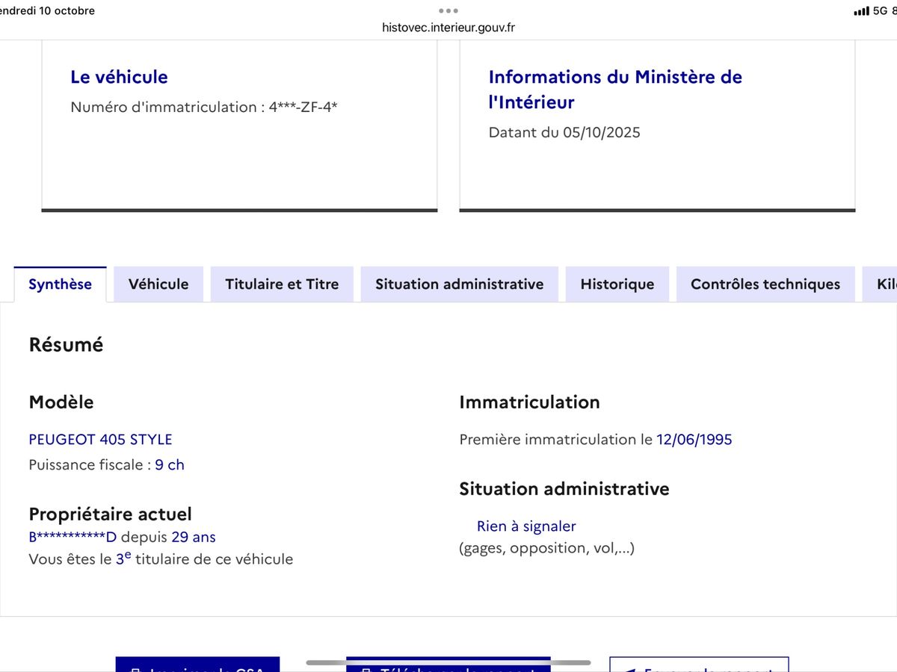Open the Contrôles techniques tab

click(765, 284)
